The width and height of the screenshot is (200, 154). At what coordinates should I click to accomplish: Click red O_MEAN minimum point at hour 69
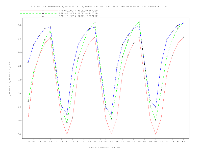(156, 134)
